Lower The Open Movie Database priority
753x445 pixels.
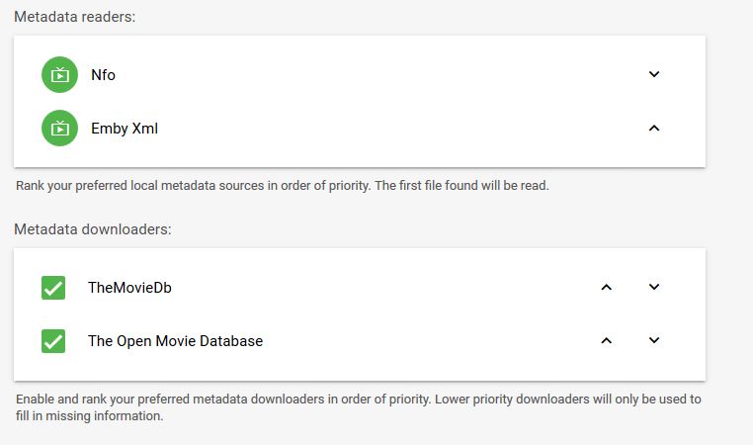tap(653, 340)
